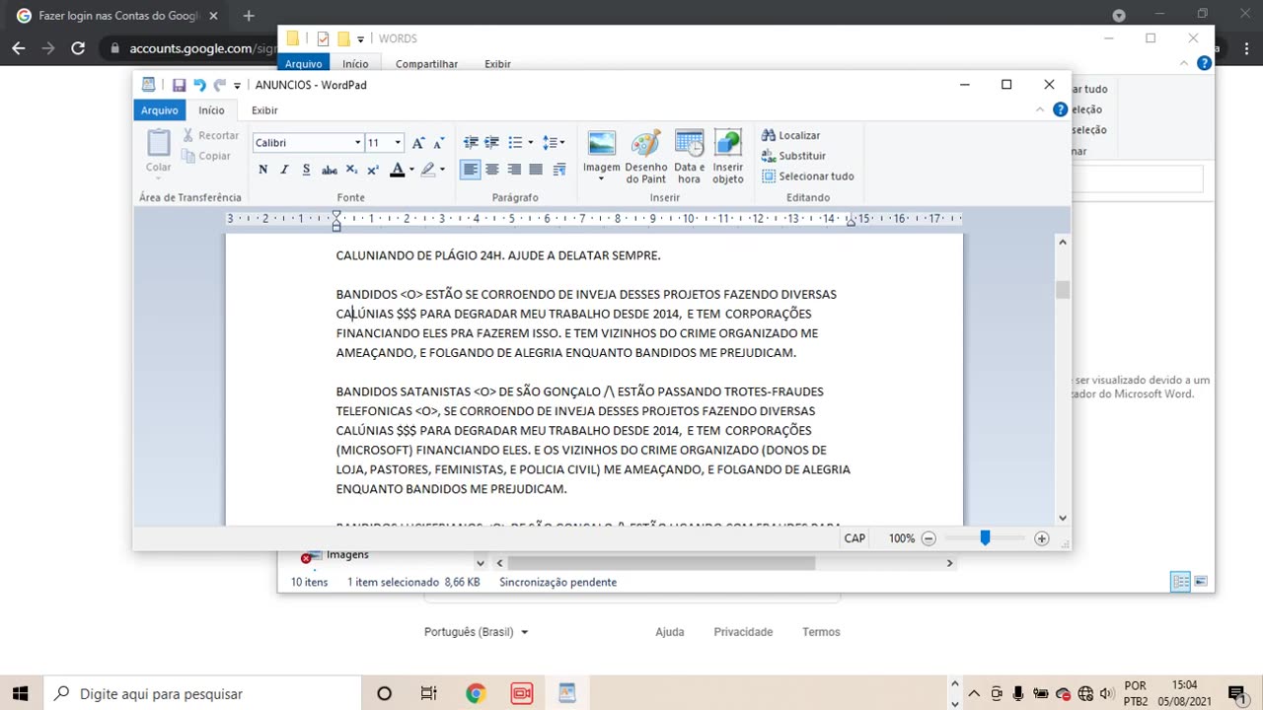Justify the paragraph text

536,170
